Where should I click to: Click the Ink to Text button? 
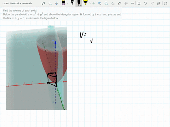[x=113, y=3]
